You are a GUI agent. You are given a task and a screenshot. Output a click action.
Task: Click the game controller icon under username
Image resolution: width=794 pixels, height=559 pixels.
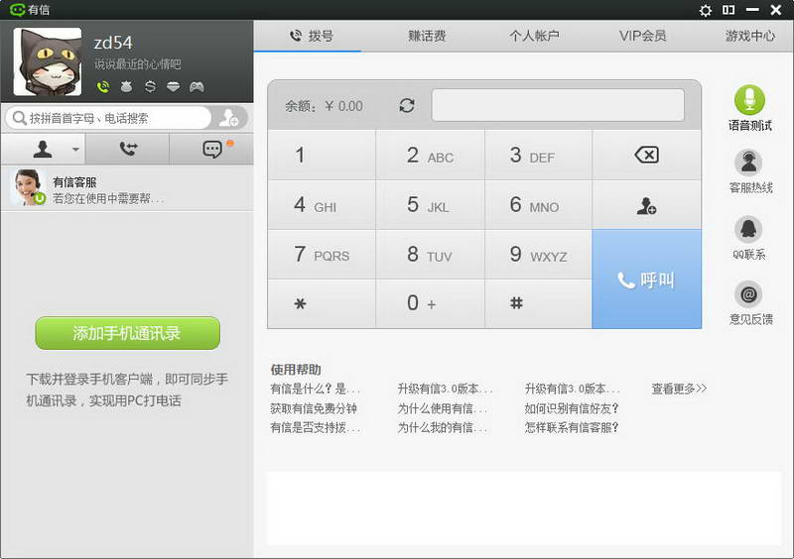click(198, 87)
